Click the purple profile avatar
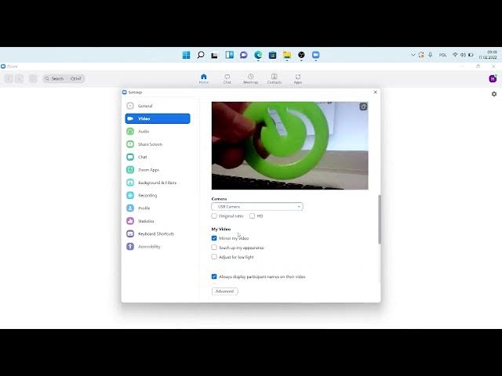Image resolution: width=502 pixels, height=376 pixels. click(x=493, y=78)
